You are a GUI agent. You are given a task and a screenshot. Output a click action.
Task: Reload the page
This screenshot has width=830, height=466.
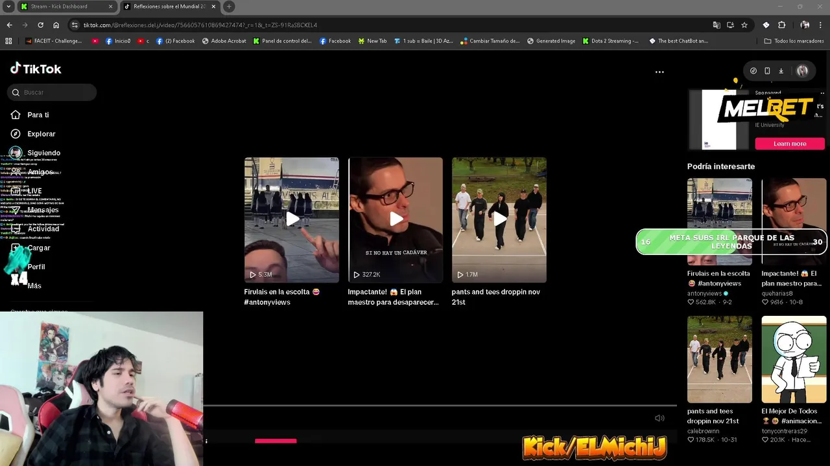[x=40, y=25]
